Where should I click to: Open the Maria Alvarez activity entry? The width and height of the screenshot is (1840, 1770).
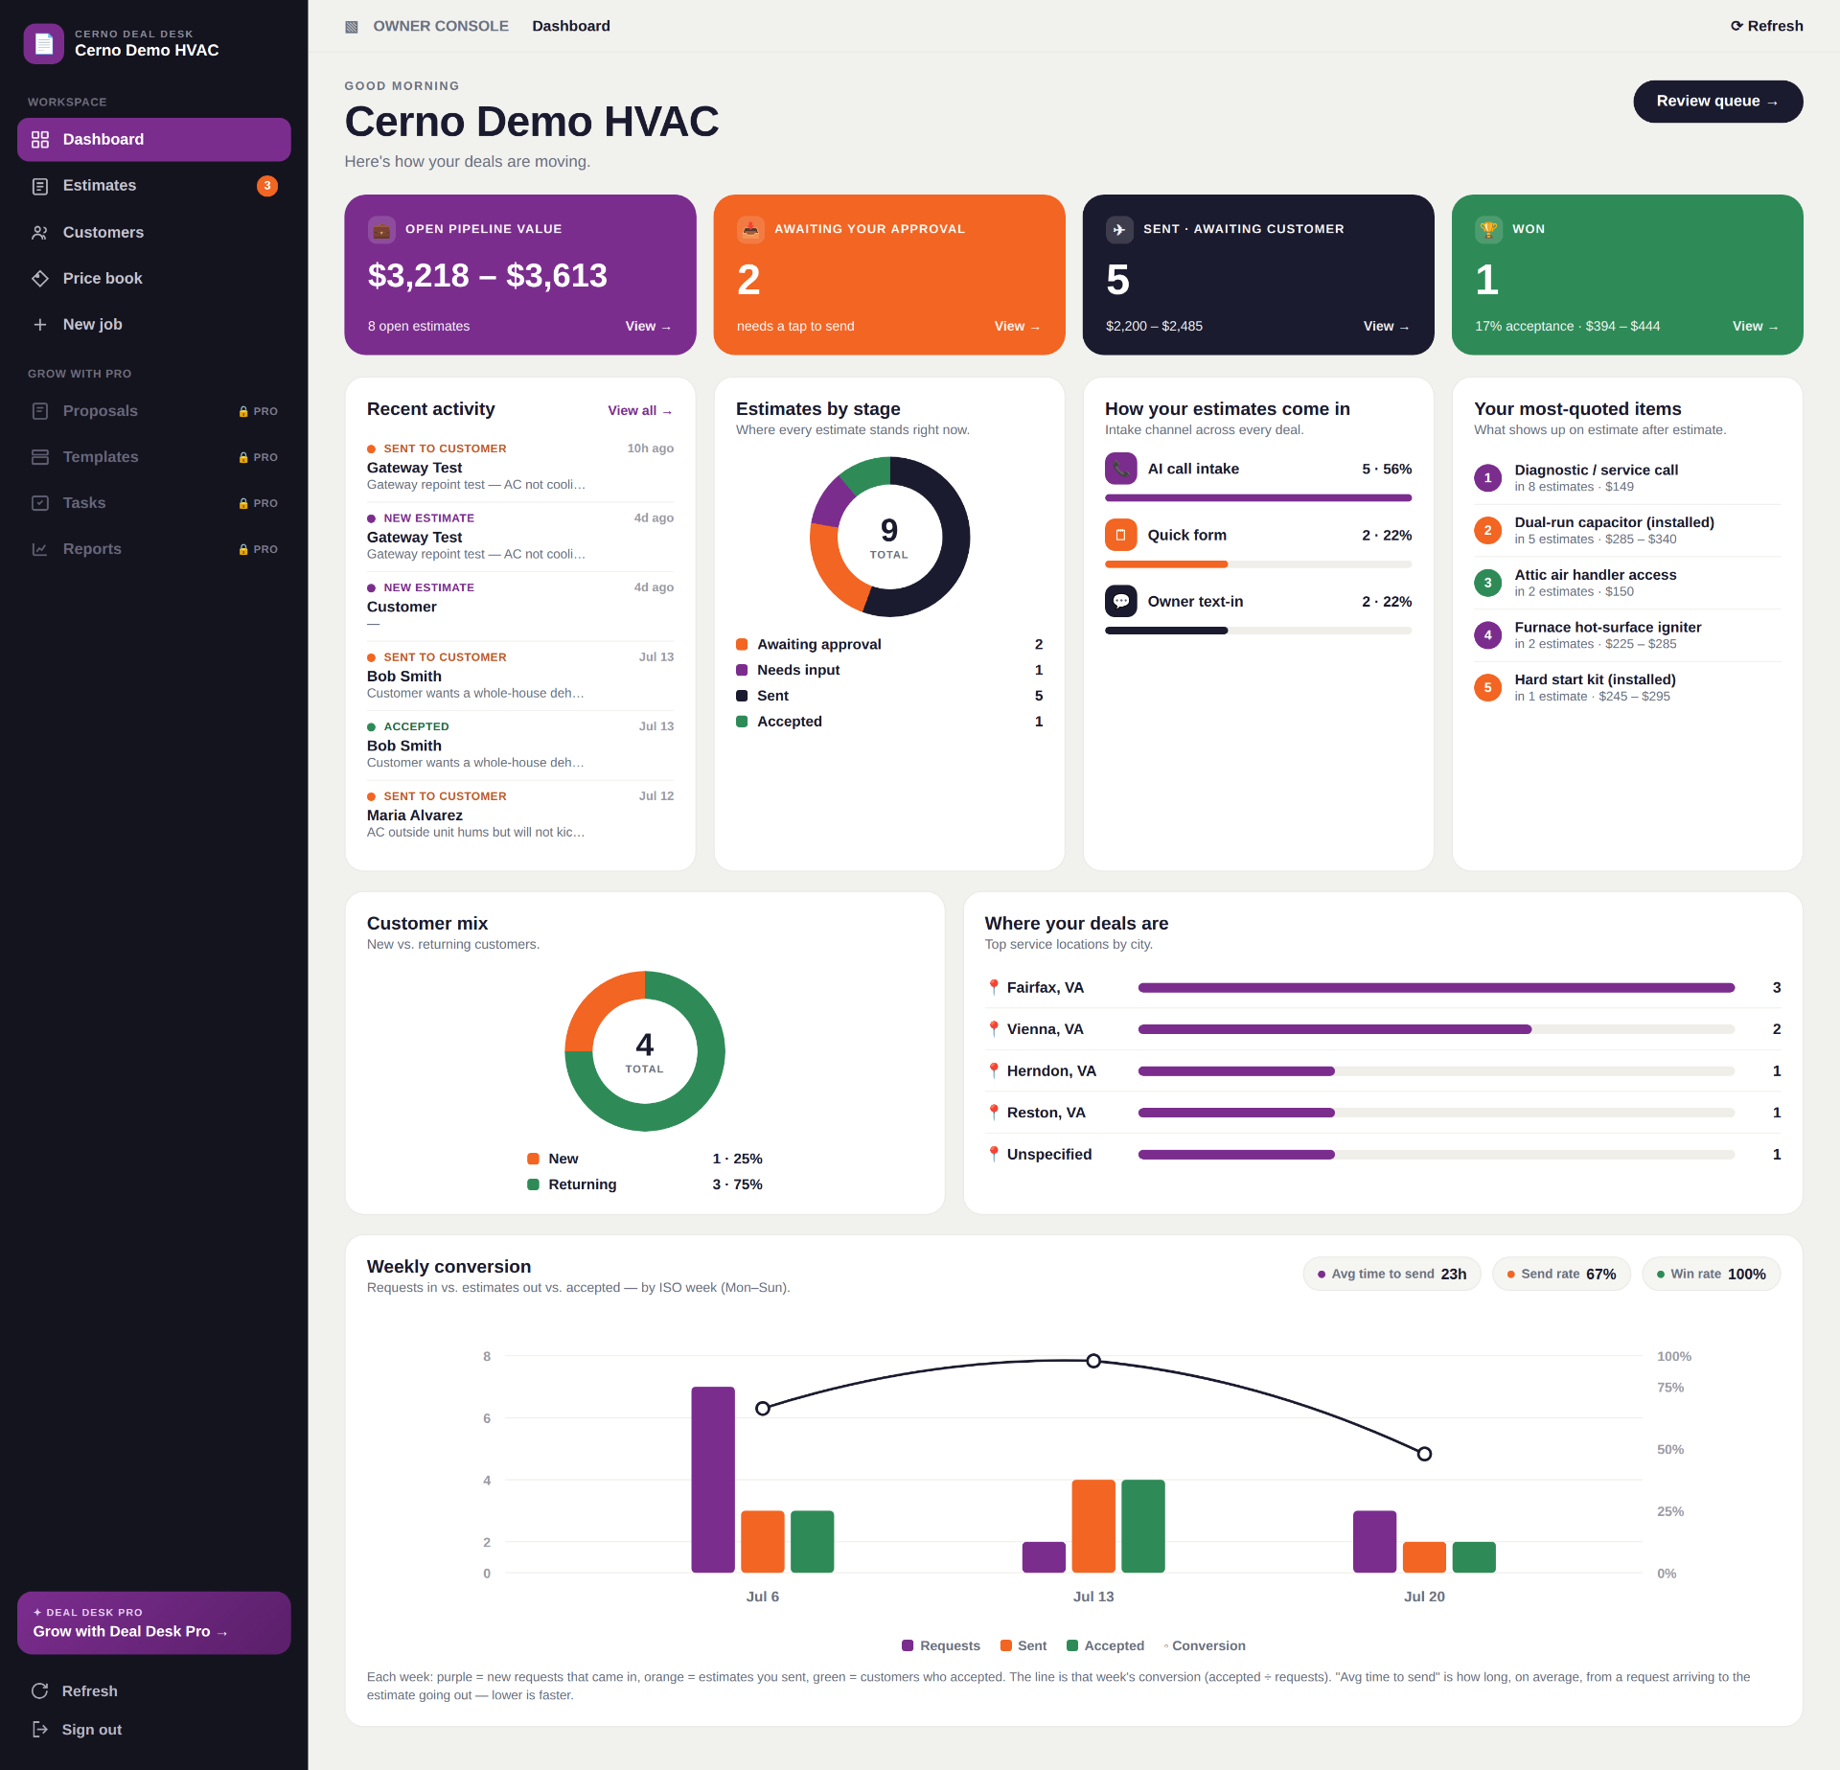click(520, 815)
